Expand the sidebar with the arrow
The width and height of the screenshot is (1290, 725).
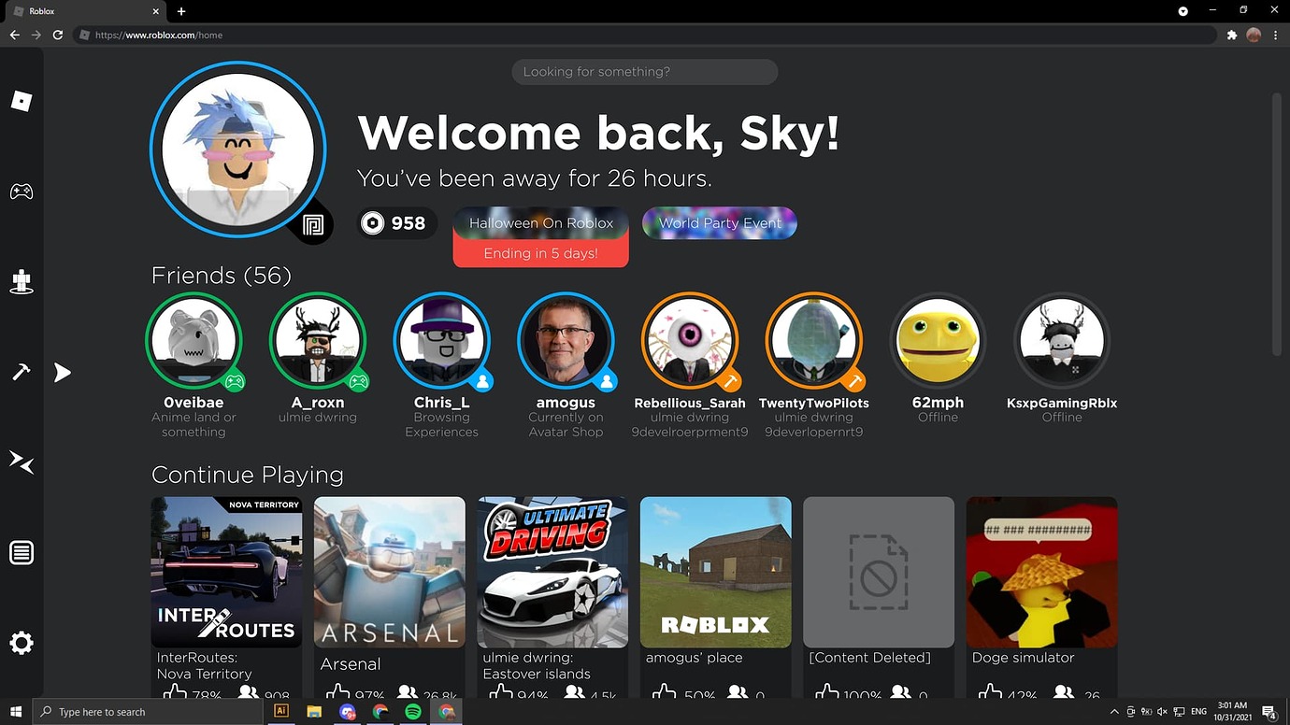(x=62, y=372)
